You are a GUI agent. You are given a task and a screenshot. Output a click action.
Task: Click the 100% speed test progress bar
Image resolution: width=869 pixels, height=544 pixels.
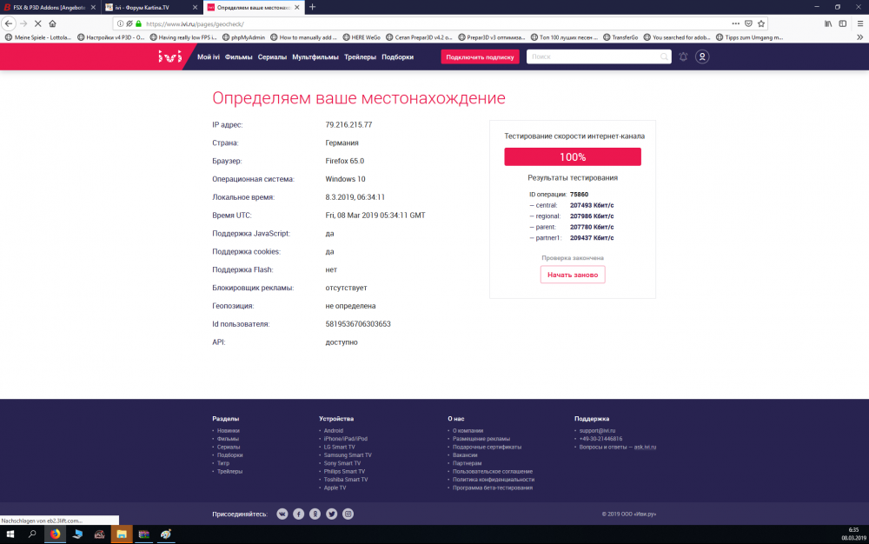(572, 156)
